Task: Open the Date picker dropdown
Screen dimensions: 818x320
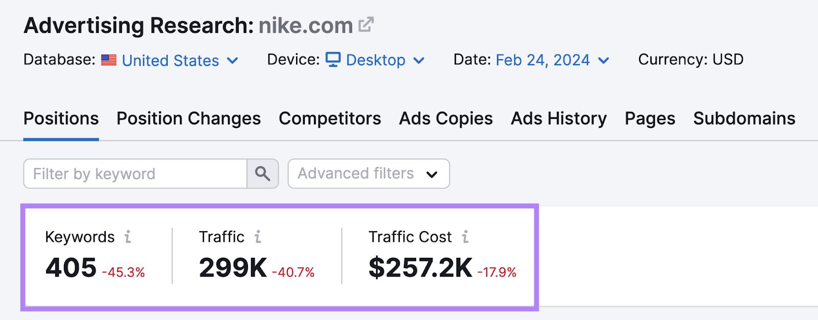Action: 604,60
